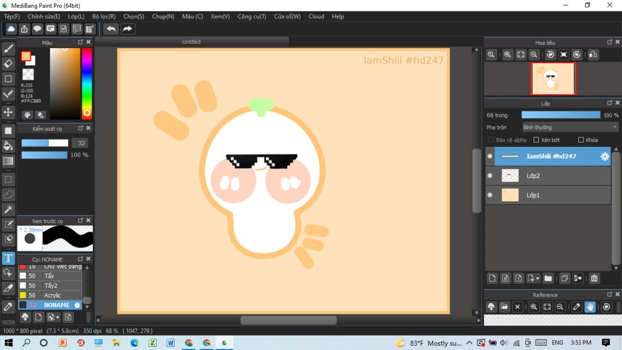The image size is (622, 350).
Task: Open the Tệp(F) menu
Action: click(x=12, y=16)
